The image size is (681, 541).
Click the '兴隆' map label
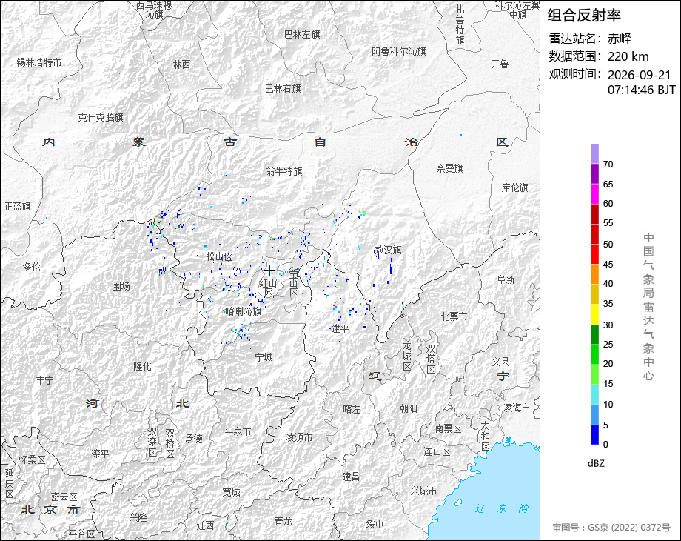138,517
